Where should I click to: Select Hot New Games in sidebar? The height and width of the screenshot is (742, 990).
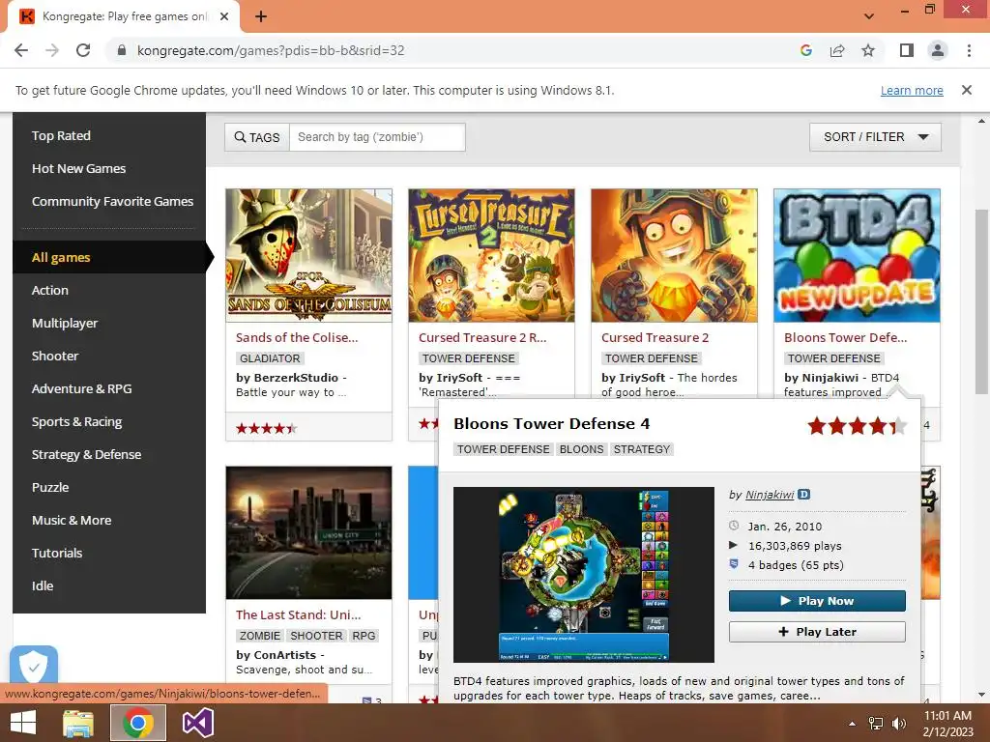[79, 168]
